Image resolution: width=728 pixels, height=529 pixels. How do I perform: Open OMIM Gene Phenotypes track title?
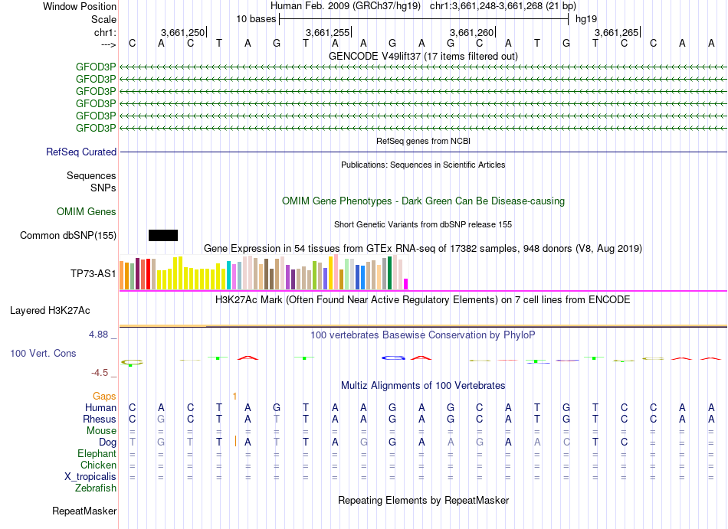click(423, 201)
